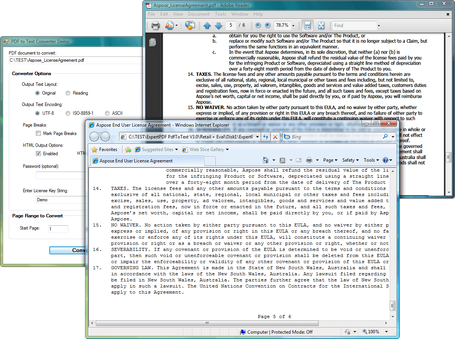
Task: Click the Home icon in IE command bar
Action: tap(266, 160)
